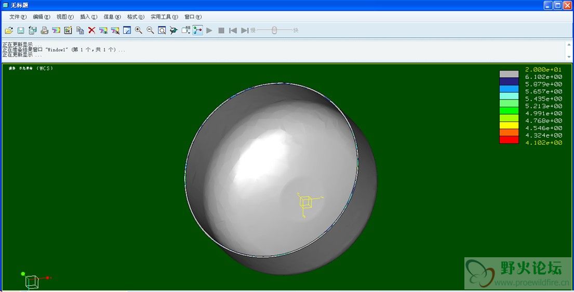Click the edit definition pencil icon

pyautogui.click(x=68, y=30)
